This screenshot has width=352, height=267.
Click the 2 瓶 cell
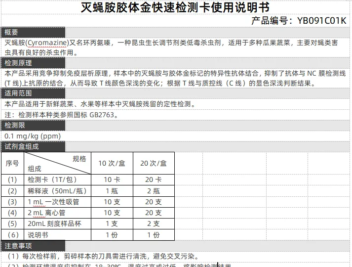point(154,191)
